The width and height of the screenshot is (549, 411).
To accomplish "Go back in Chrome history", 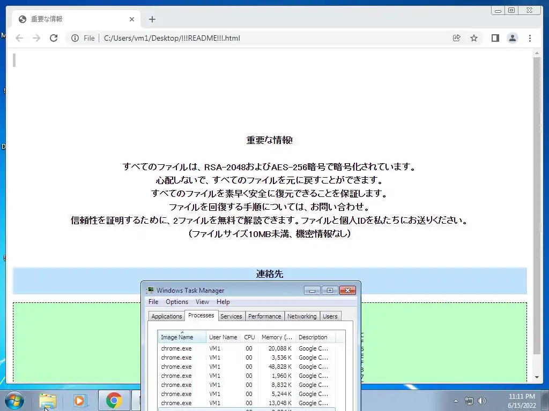I will (19, 38).
